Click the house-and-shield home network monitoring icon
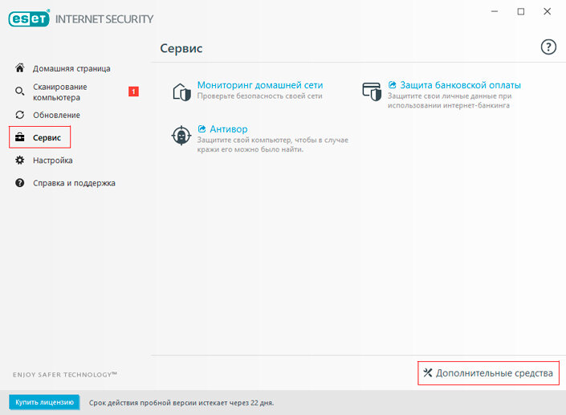The image size is (566, 415). (x=181, y=92)
